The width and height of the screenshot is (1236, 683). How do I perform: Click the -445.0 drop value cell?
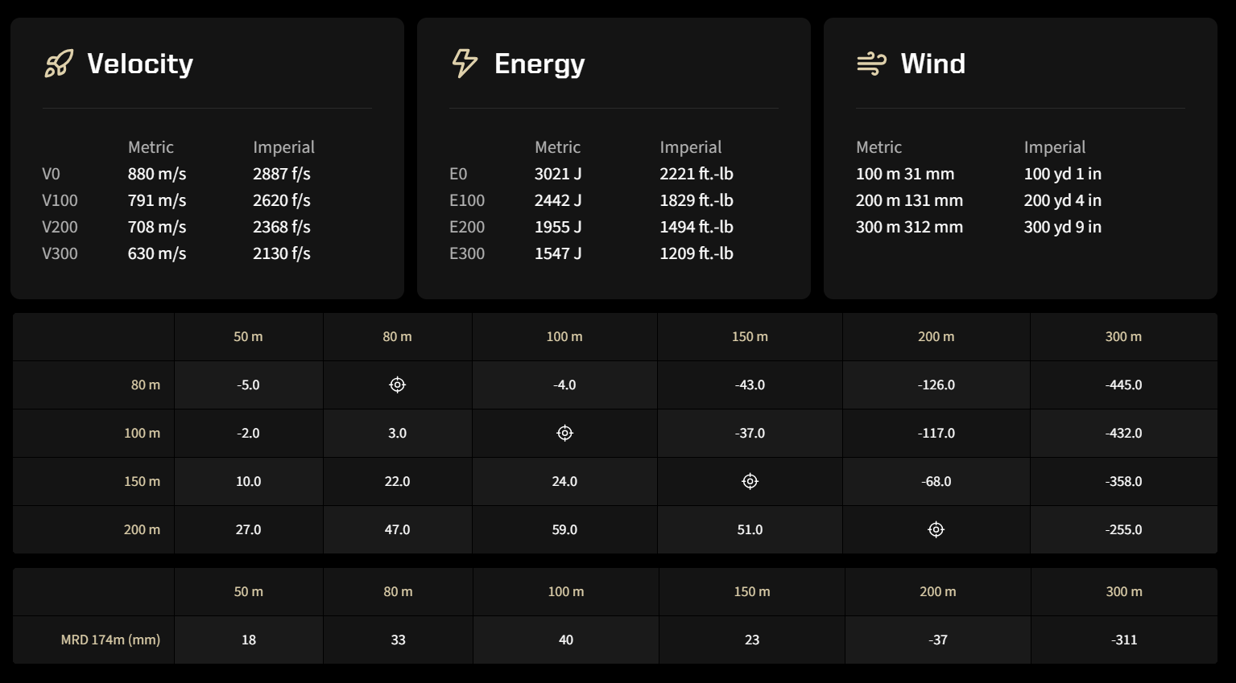[1124, 385]
